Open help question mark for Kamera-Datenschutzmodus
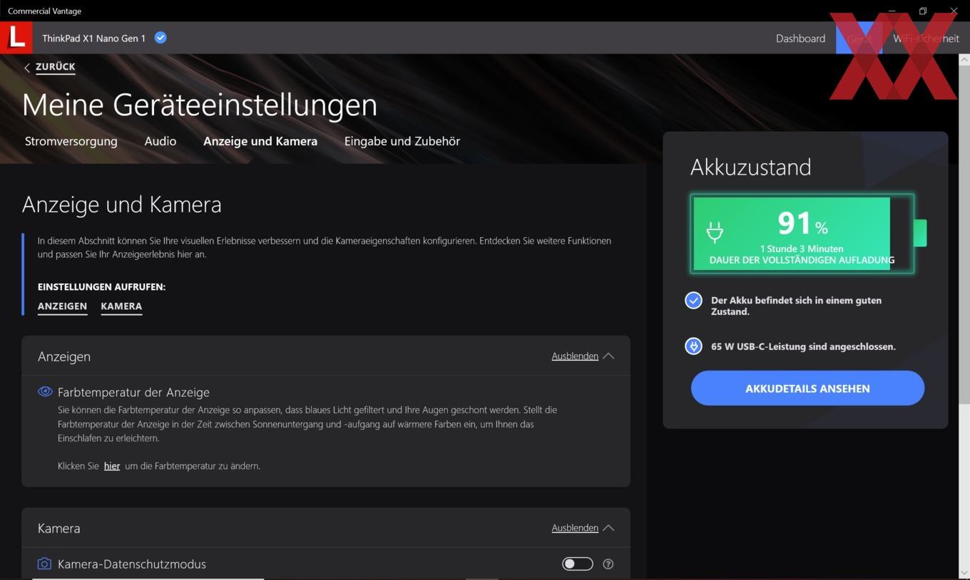This screenshot has height=580, width=970. [x=608, y=564]
